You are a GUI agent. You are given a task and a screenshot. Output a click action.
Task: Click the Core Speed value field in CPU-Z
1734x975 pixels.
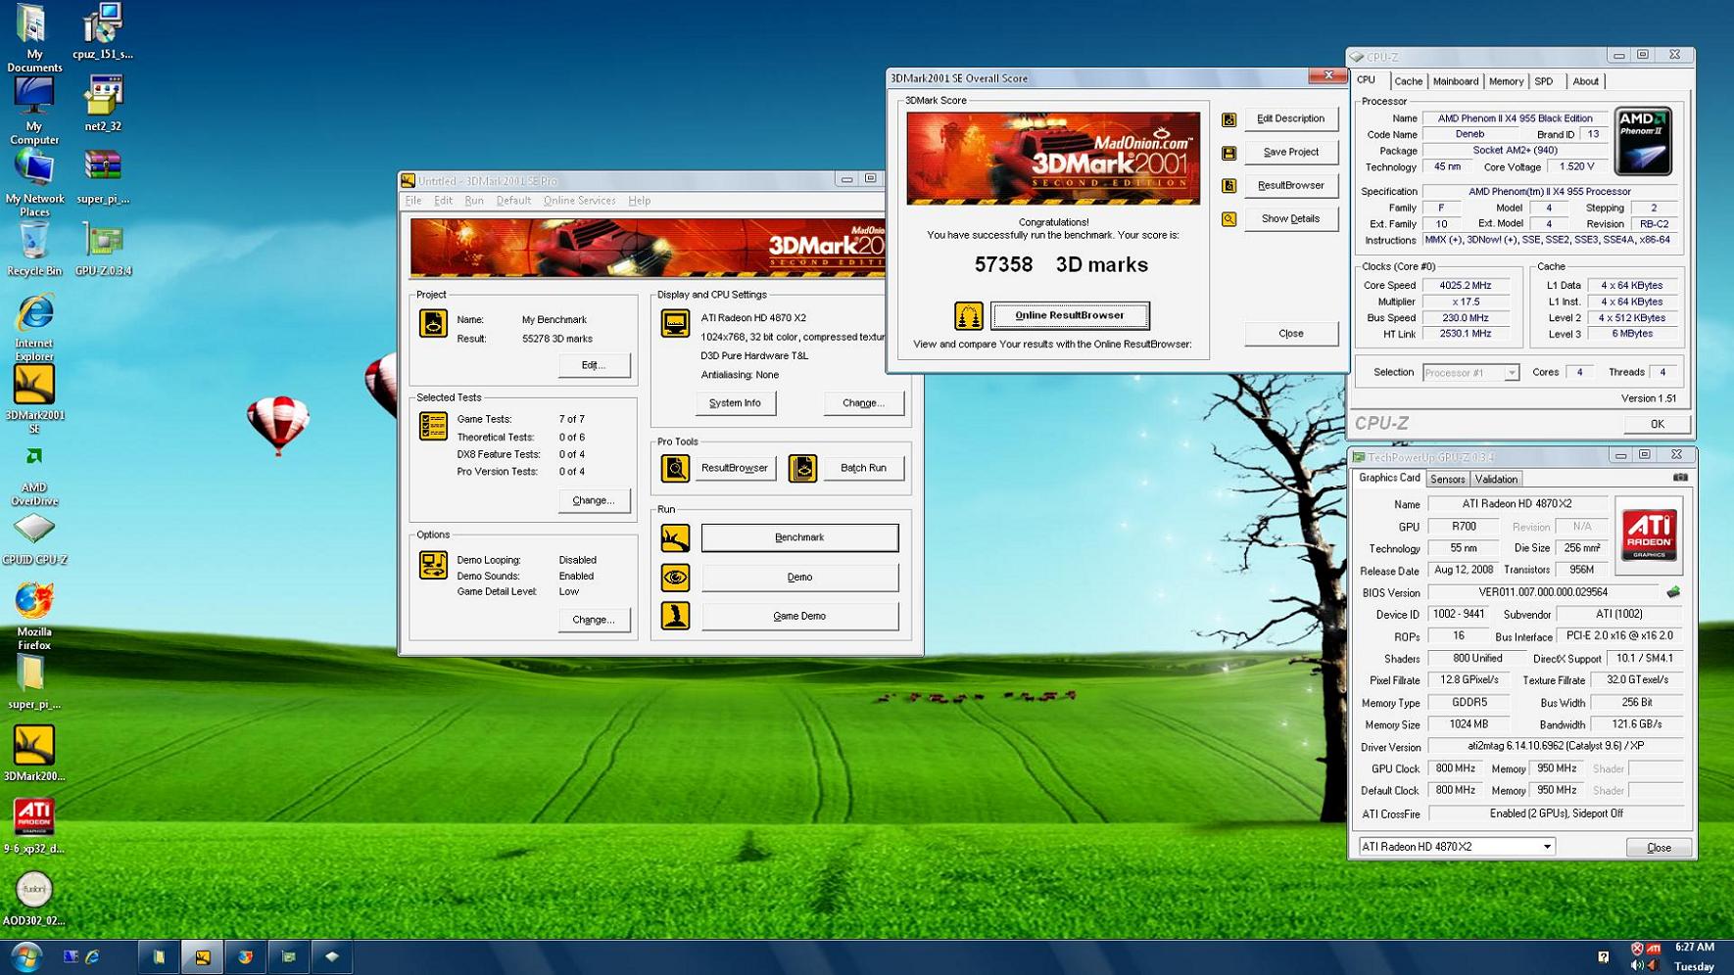[1466, 286]
